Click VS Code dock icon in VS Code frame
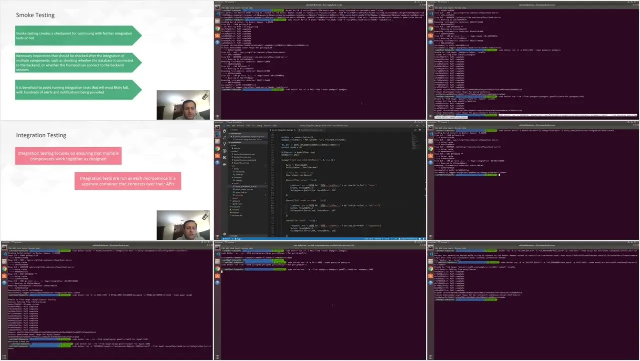640x361 pixels. coord(217,134)
